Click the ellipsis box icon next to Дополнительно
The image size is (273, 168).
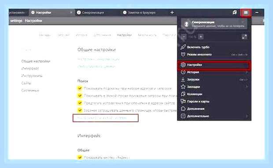click(x=183, y=116)
